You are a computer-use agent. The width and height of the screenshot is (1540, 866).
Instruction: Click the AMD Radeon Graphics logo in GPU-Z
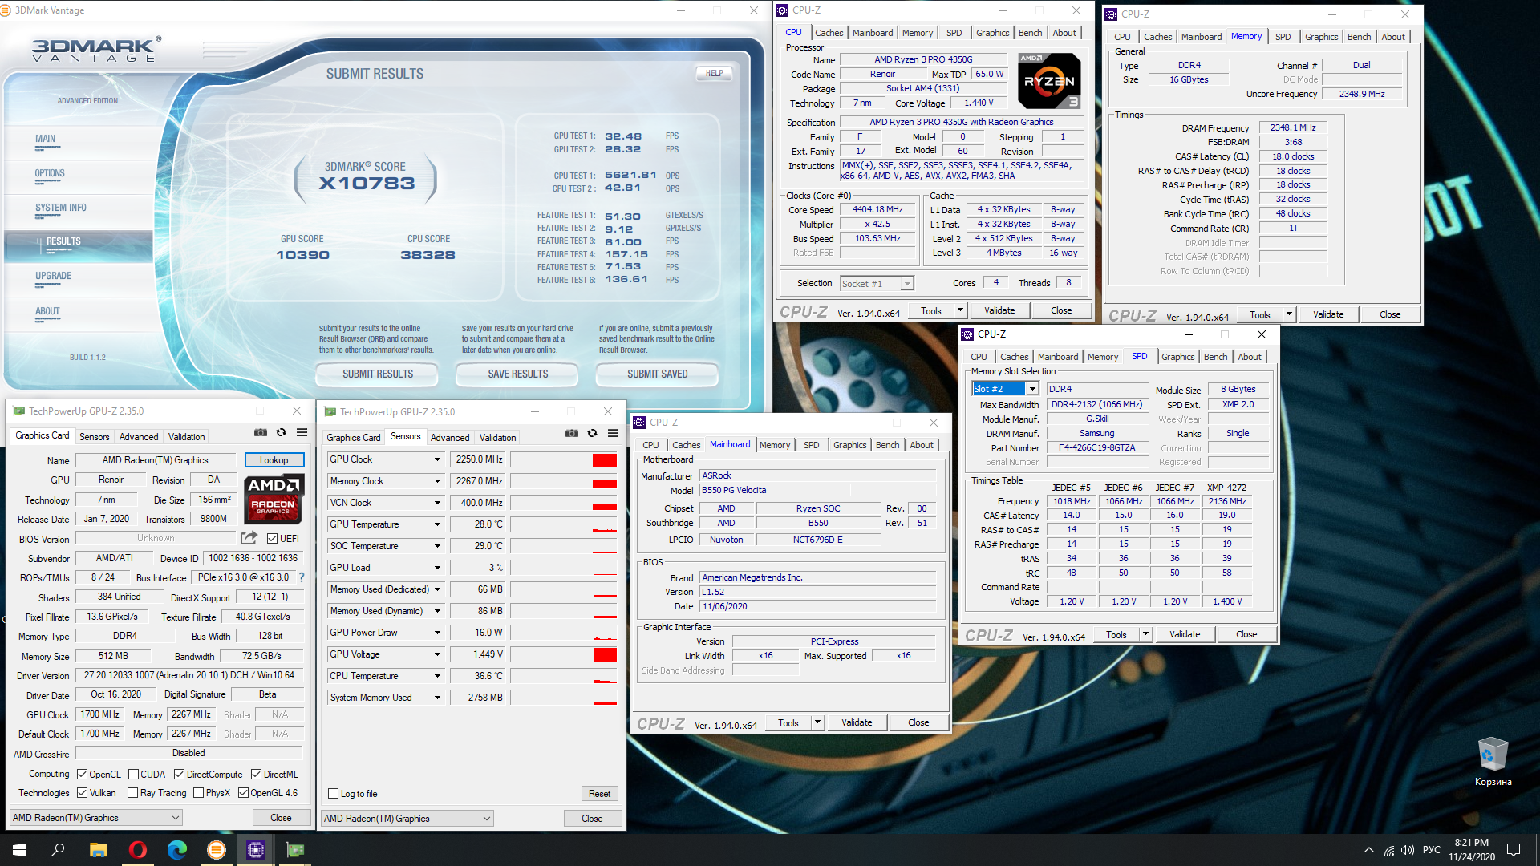[x=274, y=498]
